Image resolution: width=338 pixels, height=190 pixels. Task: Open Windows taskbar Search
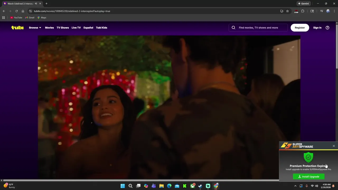130,186
